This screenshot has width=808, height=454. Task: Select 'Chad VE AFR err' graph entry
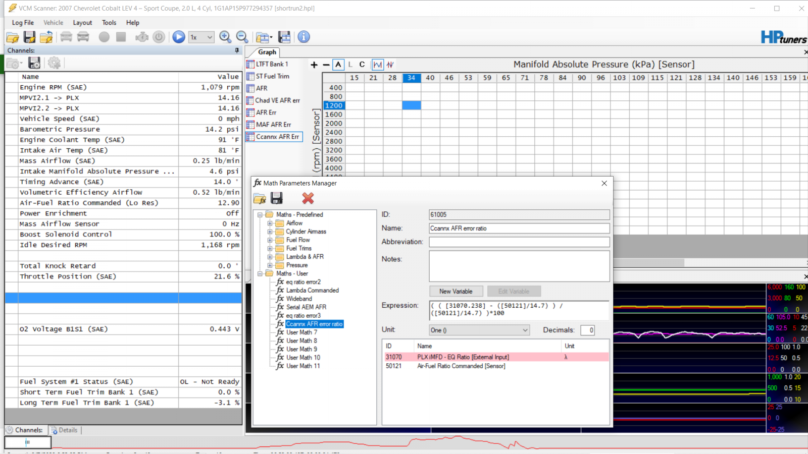(273, 100)
